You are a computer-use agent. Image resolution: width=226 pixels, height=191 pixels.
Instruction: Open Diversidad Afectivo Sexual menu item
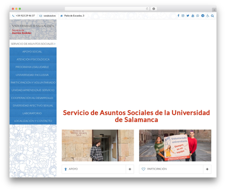pyautogui.click(x=33, y=106)
